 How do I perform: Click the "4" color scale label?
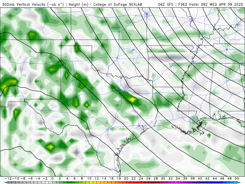[67, 178]
